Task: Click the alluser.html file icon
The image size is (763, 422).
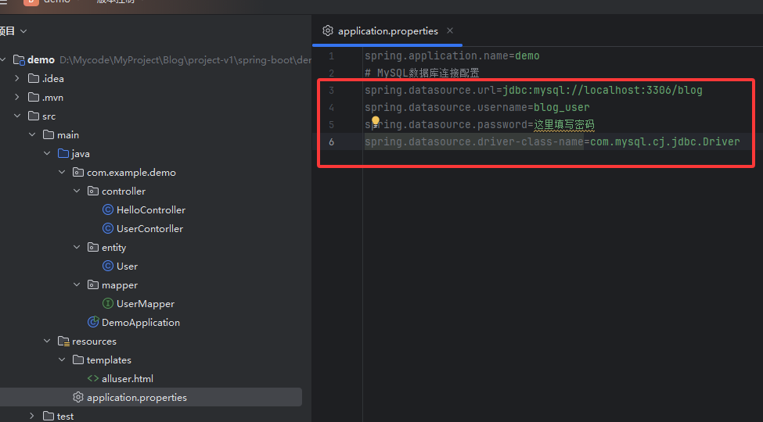Action: tap(93, 378)
